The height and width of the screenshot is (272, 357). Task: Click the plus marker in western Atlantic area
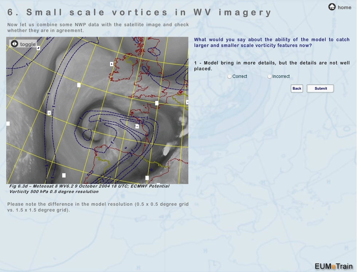click(49, 113)
